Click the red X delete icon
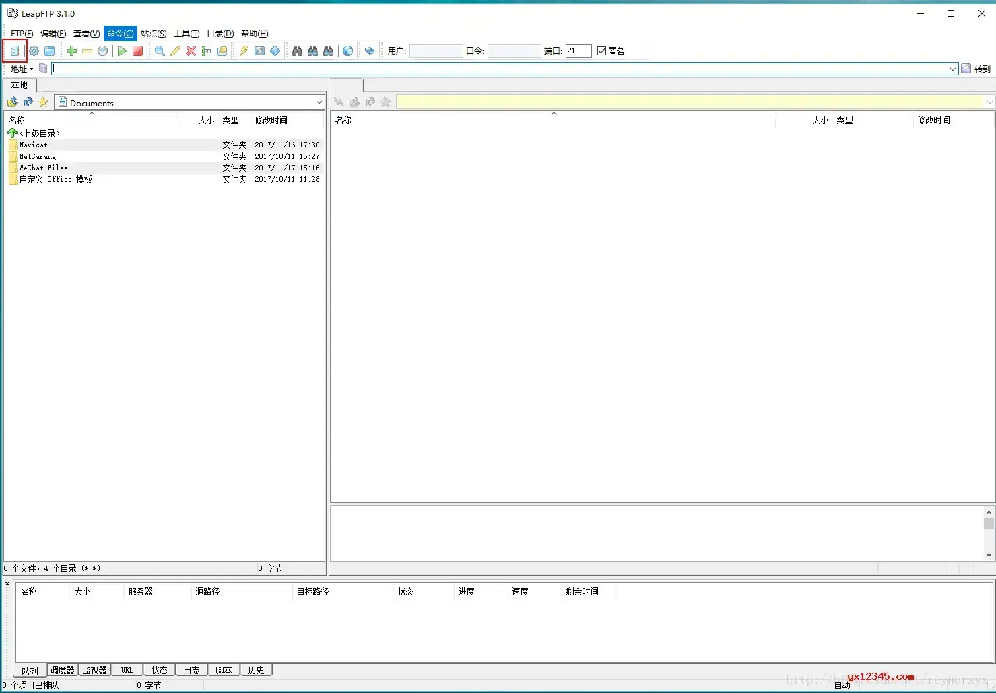Image resolution: width=996 pixels, height=693 pixels. click(191, 51)
